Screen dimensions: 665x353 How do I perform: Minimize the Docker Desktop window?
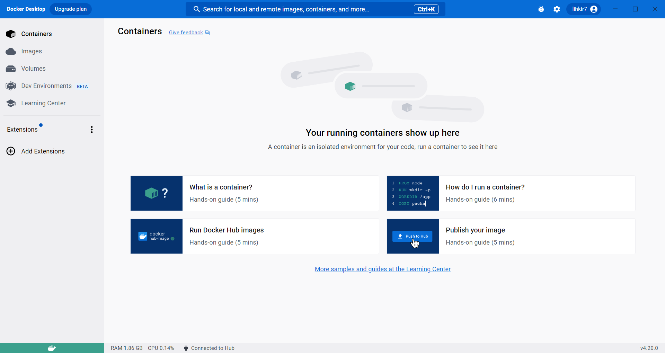(615, 9)
